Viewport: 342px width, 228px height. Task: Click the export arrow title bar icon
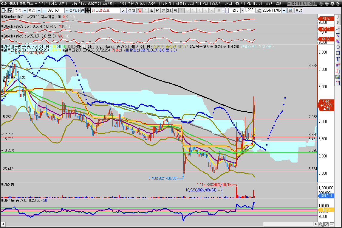(x=309, y=4)
